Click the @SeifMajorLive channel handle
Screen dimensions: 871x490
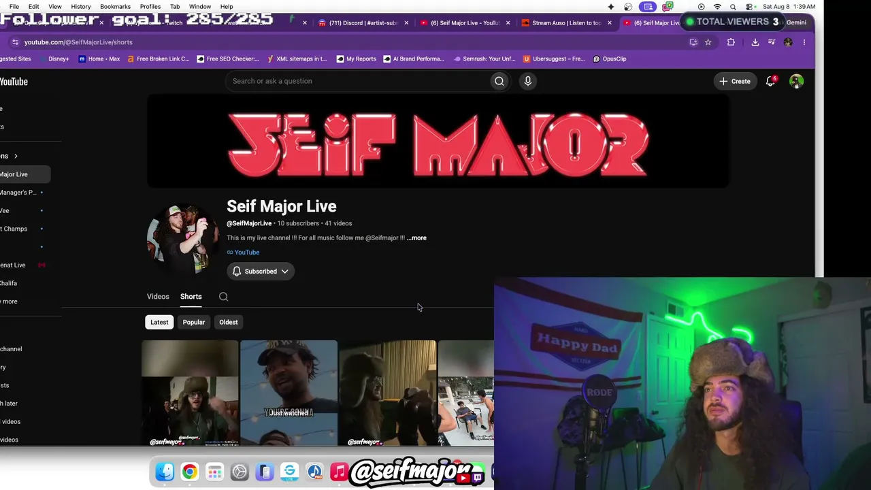[249, 224]
